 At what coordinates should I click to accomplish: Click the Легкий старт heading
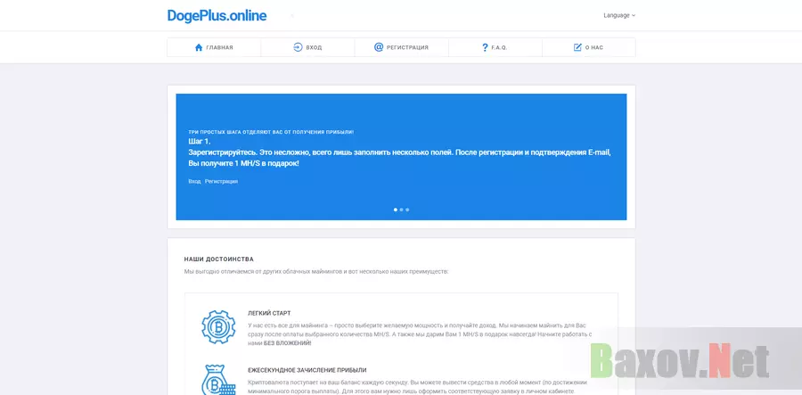pyautogui.click(x=269, y=313)
